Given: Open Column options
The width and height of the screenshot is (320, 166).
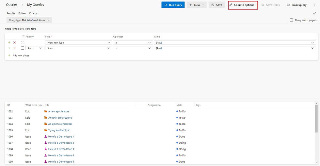Looking at the screenshot, I should pyautogui.click(x=243, y=5).
